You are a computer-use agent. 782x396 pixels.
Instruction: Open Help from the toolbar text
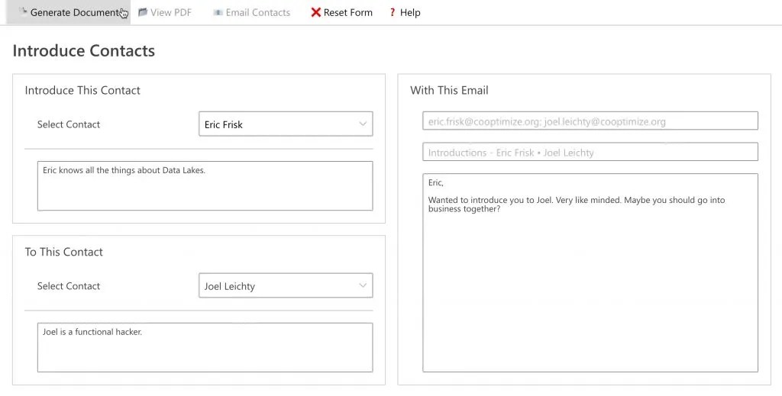point(410,12)
